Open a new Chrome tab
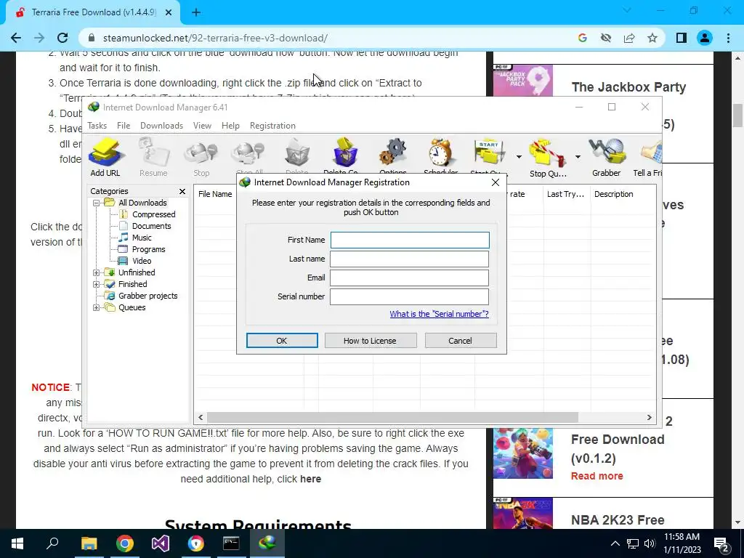744x558 pixels. (196, 13)
